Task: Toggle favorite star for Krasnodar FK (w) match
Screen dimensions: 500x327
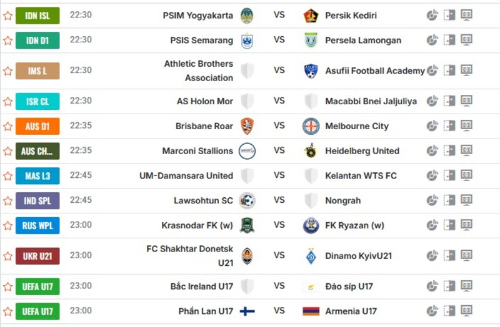Action: point(7,225)
